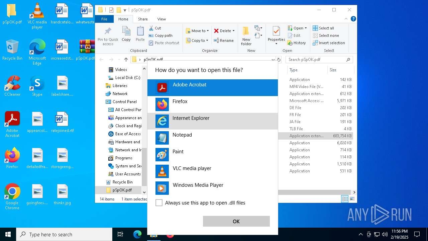Click the taskbar search box

pos(64,234)
